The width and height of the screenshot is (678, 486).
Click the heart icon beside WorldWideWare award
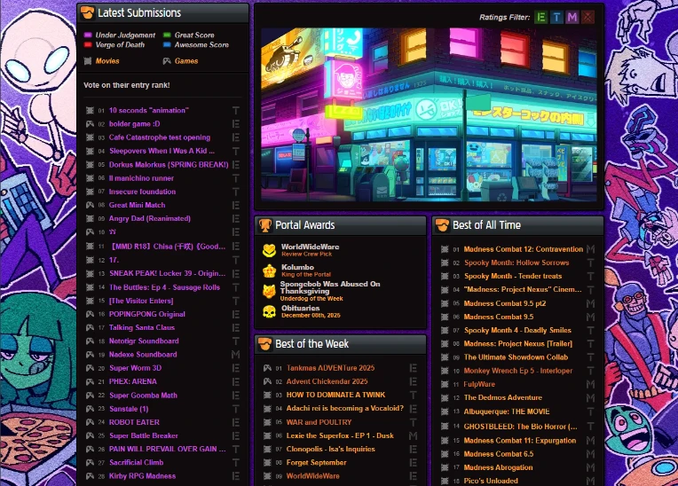coord(269,250)
